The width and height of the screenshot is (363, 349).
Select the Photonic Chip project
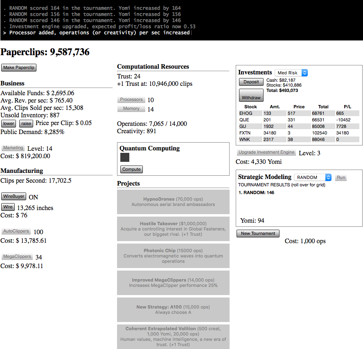[173, 256]
